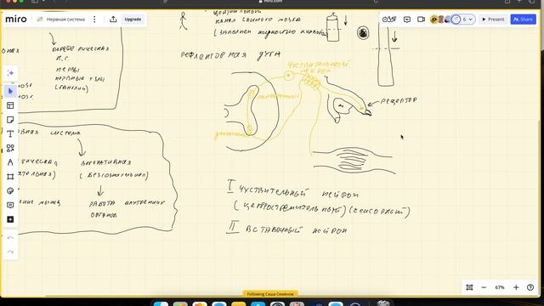This screenshot has height=306, width=544.
Task: Select the Sticky note tool
Action: 10,120
